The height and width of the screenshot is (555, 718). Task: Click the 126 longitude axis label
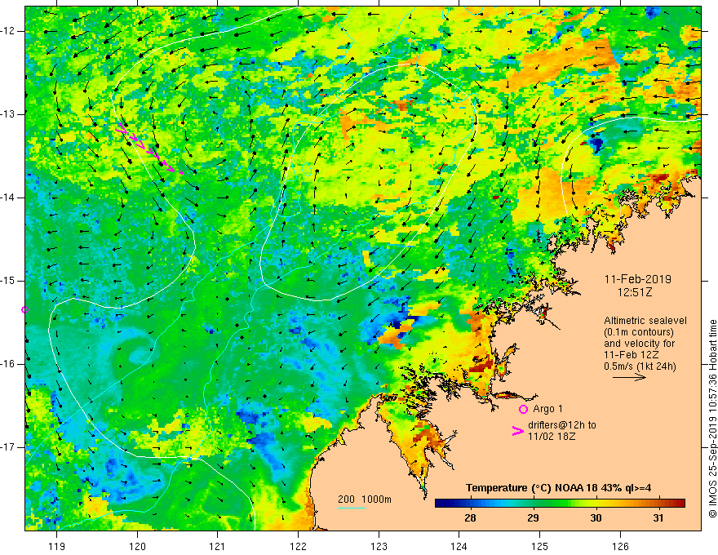tap(620, 547)
